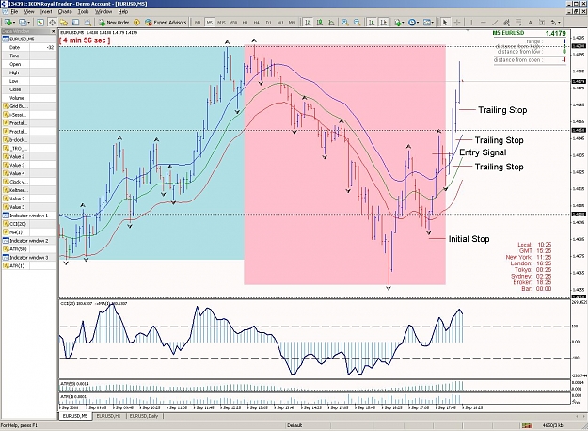
Task: Select the Vertical Line drawing tool
Action: click(x=471, y=23)
